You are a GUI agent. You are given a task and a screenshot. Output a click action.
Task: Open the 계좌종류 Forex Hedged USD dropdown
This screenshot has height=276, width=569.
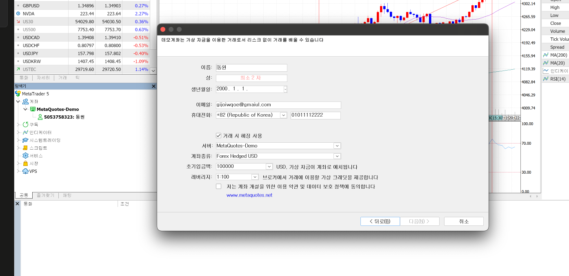click(337, 156)
